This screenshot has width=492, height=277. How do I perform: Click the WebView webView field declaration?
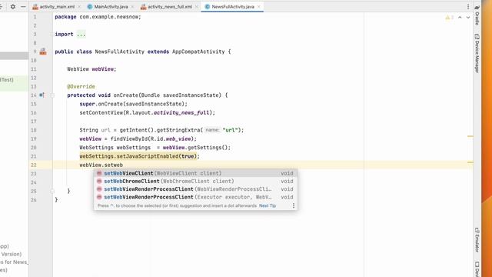[91, 69]
